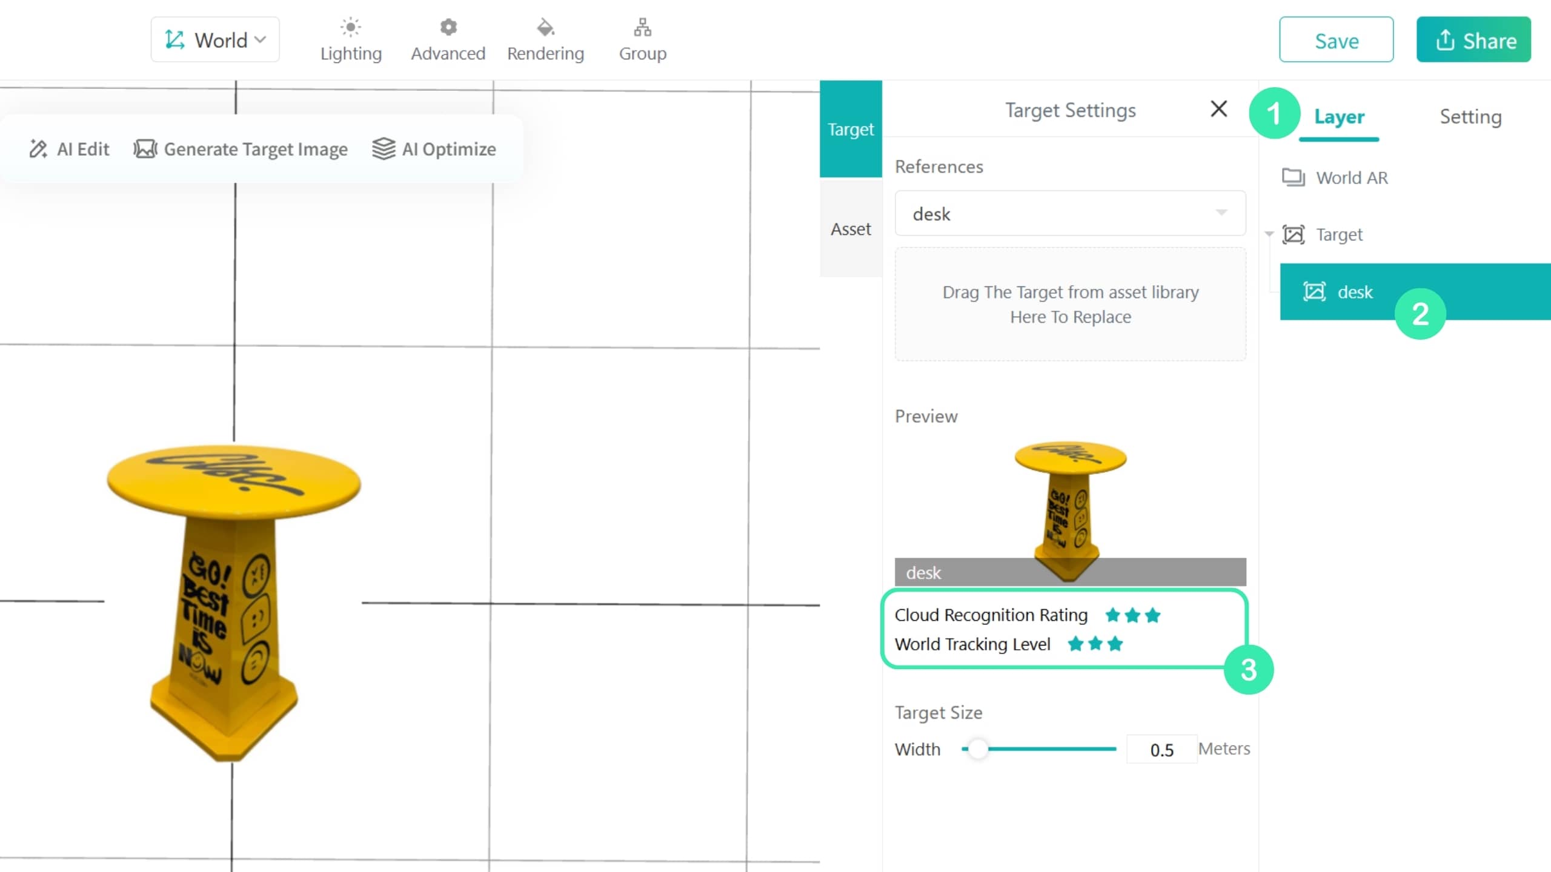Click the Share button
This screenshot has height=872, width=1551.
[1473, 40]
